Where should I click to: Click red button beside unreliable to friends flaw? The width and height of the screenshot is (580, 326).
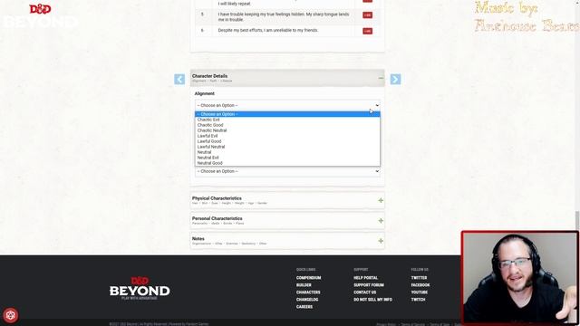(367, 31)
